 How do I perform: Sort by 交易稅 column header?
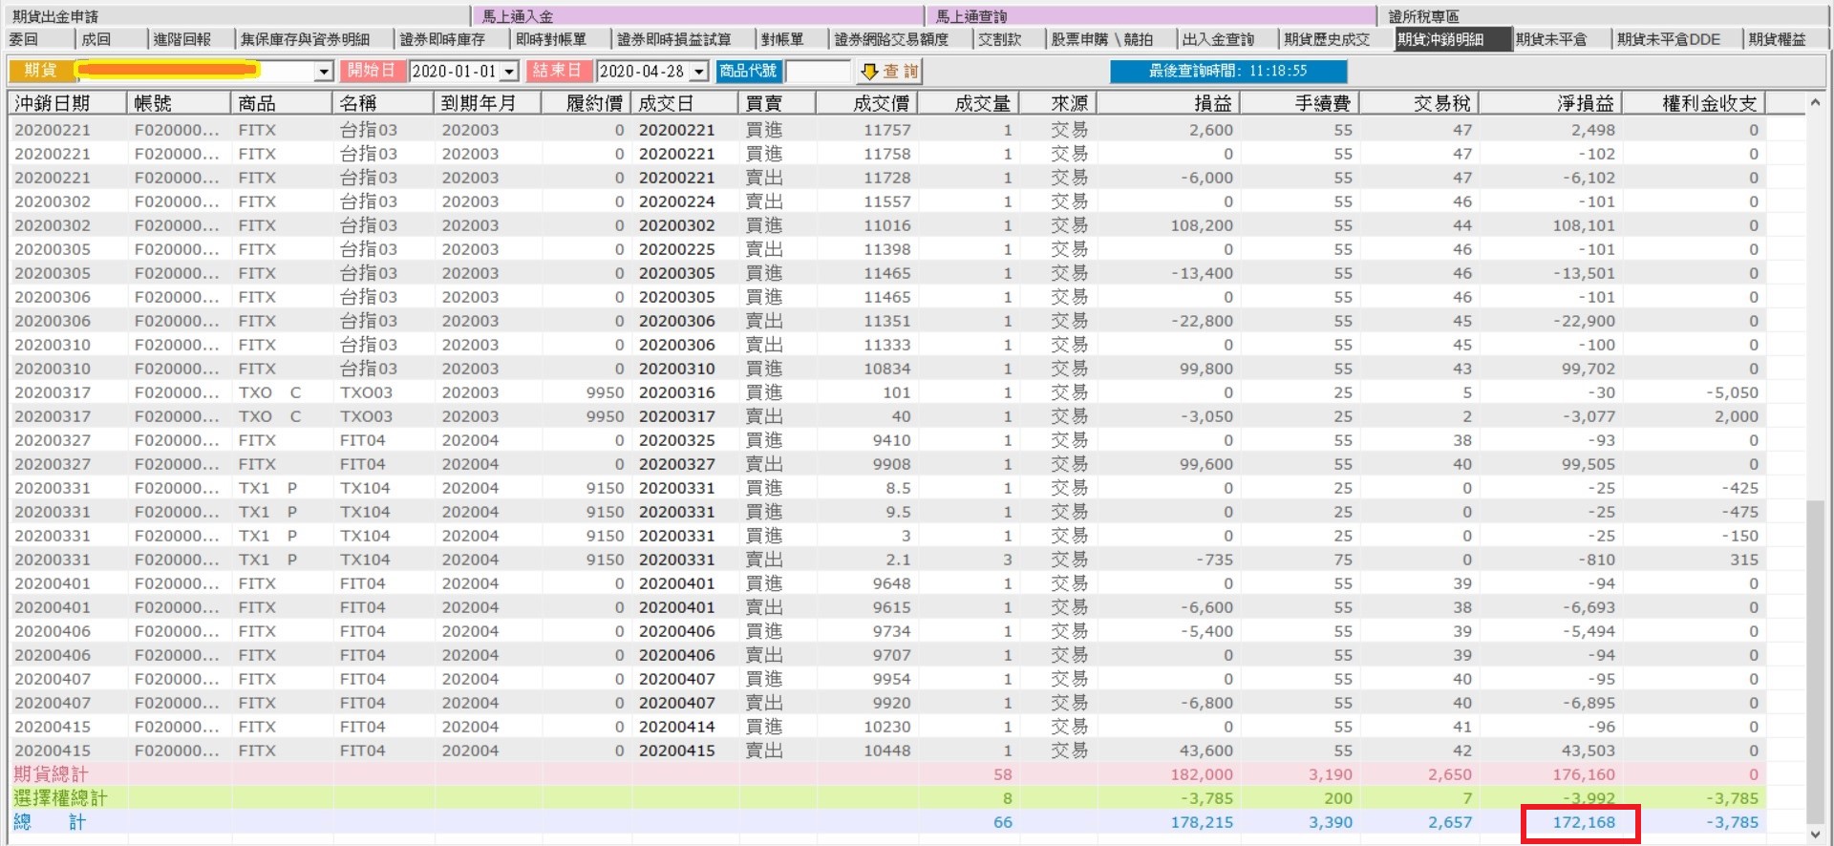click(x=1418, y=103)
